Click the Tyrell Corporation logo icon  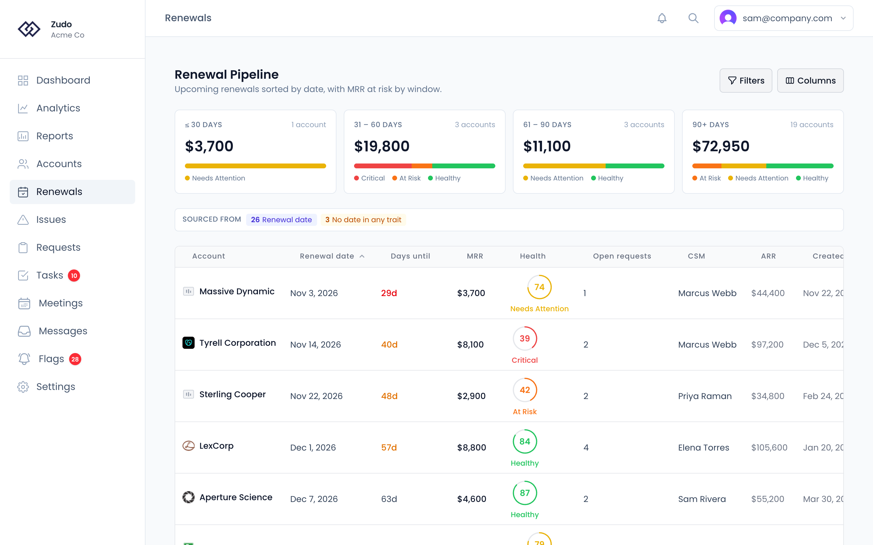188,343
